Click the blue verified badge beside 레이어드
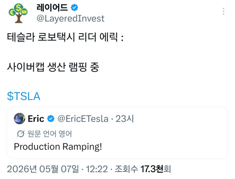The width and height of the screenshot is (235, 179). point(74,7)
